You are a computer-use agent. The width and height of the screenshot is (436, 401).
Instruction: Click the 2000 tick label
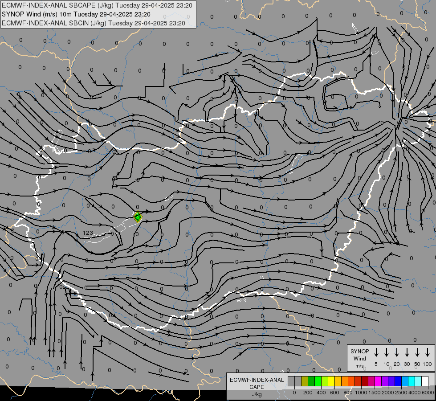(388, 393)
